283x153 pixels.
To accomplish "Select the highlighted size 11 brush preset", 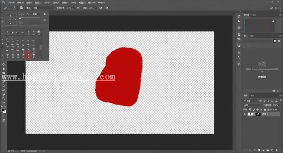I will pos(29,55).
